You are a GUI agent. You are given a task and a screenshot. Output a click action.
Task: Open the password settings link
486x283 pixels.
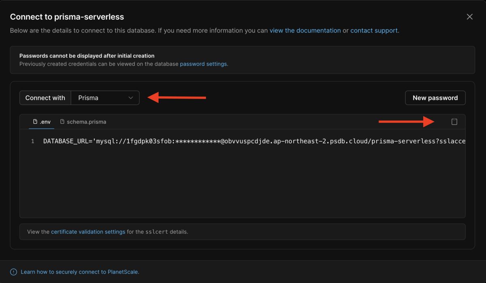203,64
